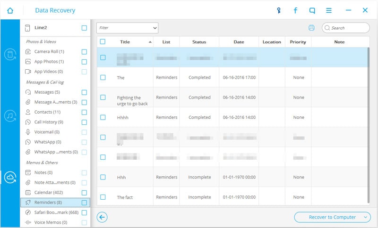Click the List column header
The height and width of the screenshot is (228, 378).
tap(166, 42)
